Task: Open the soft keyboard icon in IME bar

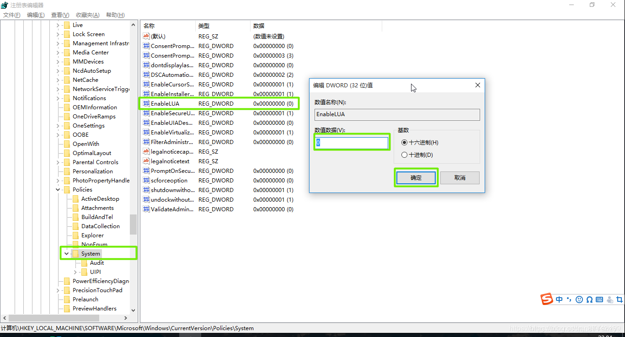Action: point(599,300)
